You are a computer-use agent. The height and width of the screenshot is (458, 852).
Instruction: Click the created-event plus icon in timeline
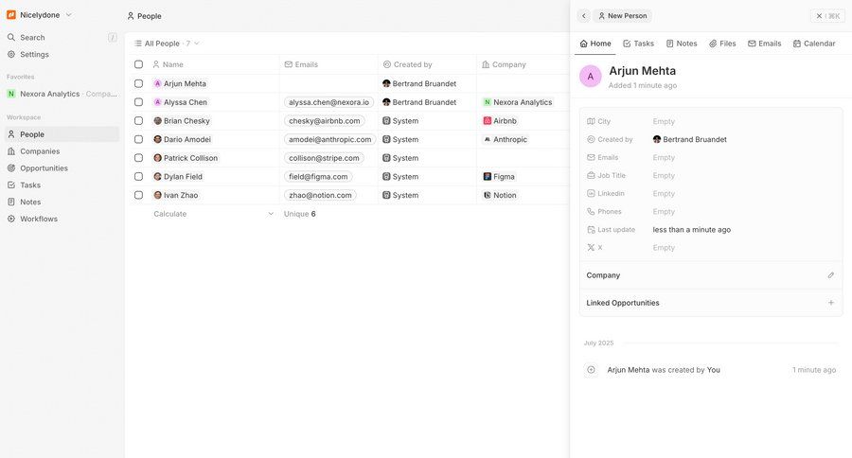(591, 370)
